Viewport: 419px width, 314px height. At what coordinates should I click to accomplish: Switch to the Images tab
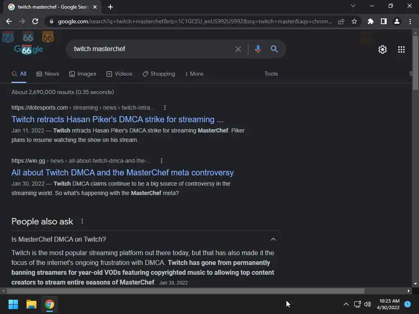(83, 74)
